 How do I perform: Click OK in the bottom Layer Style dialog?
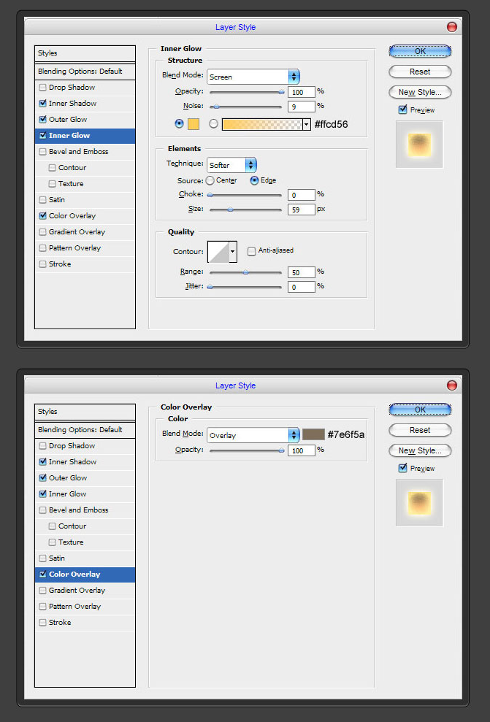(420, 410)
